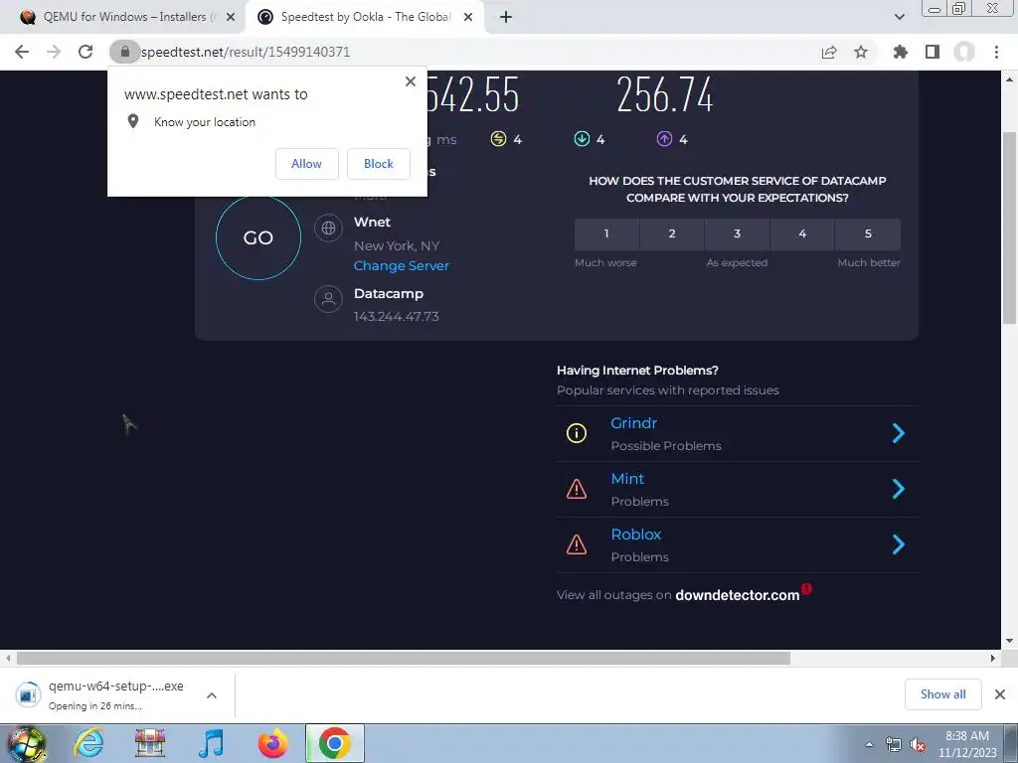Go back to the previous page
Screen dimensions: 1018x763
(22, 52)
